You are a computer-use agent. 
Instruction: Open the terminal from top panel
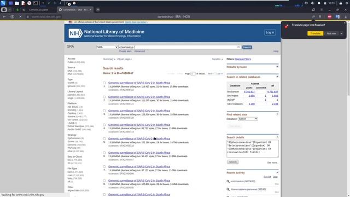pyautogui.click(x=36, y=3)
